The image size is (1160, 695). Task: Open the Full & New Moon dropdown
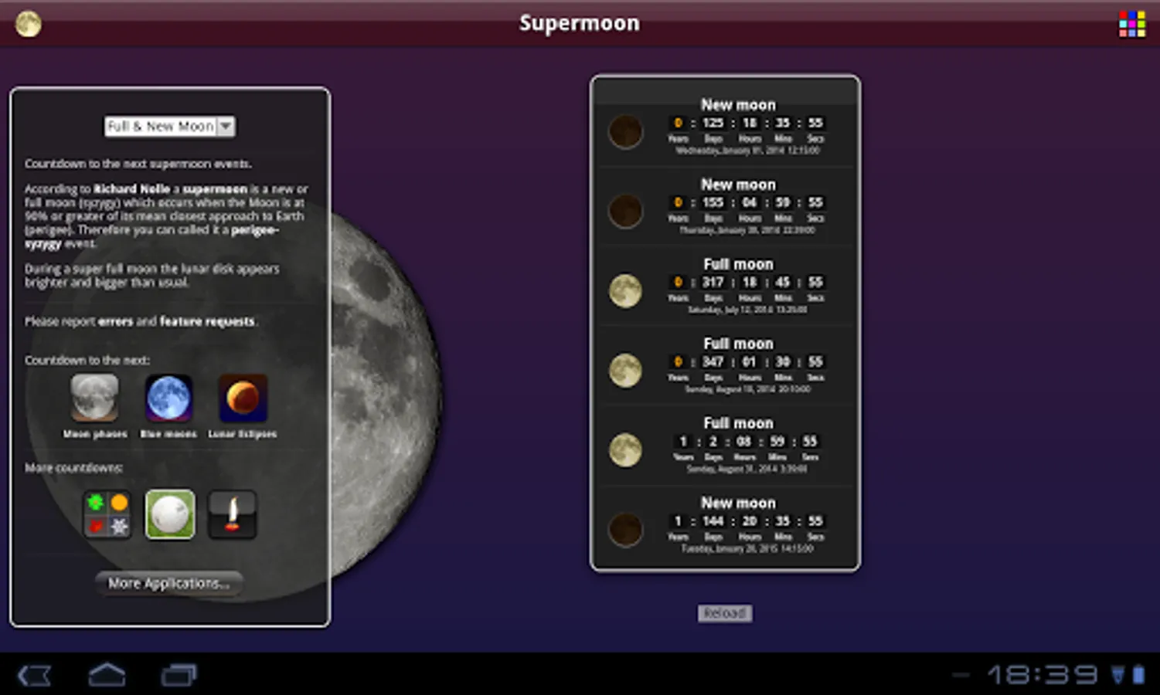tap(170, 126)
